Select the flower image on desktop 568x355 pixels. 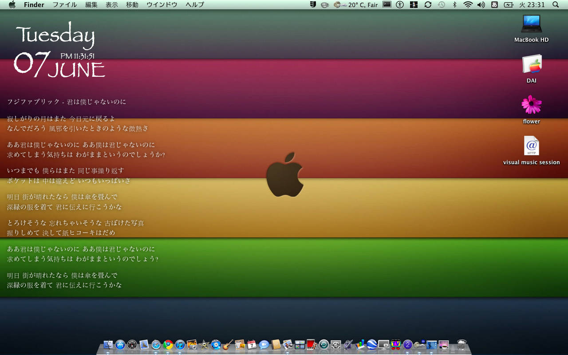tap(531, 105)
